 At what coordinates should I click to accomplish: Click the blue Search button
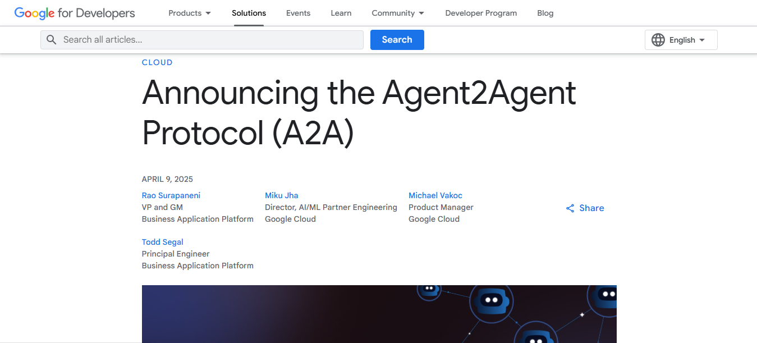[397, 40]
